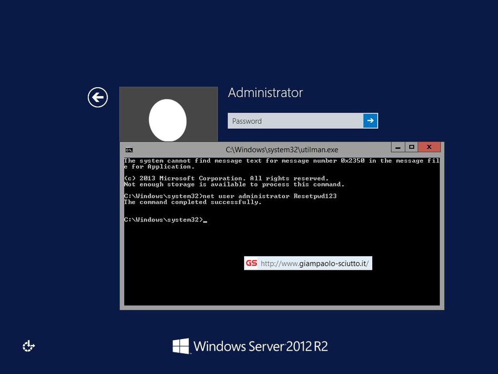Open the Ease of Access icon
Image resolution: width=498 pixels, height=374 pixels.
coord(29,346)
